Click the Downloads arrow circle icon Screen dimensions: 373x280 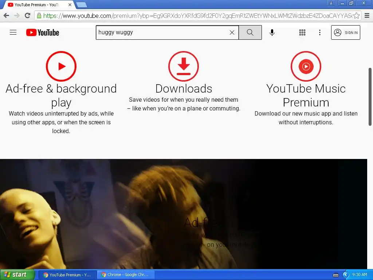coord(184,66)
